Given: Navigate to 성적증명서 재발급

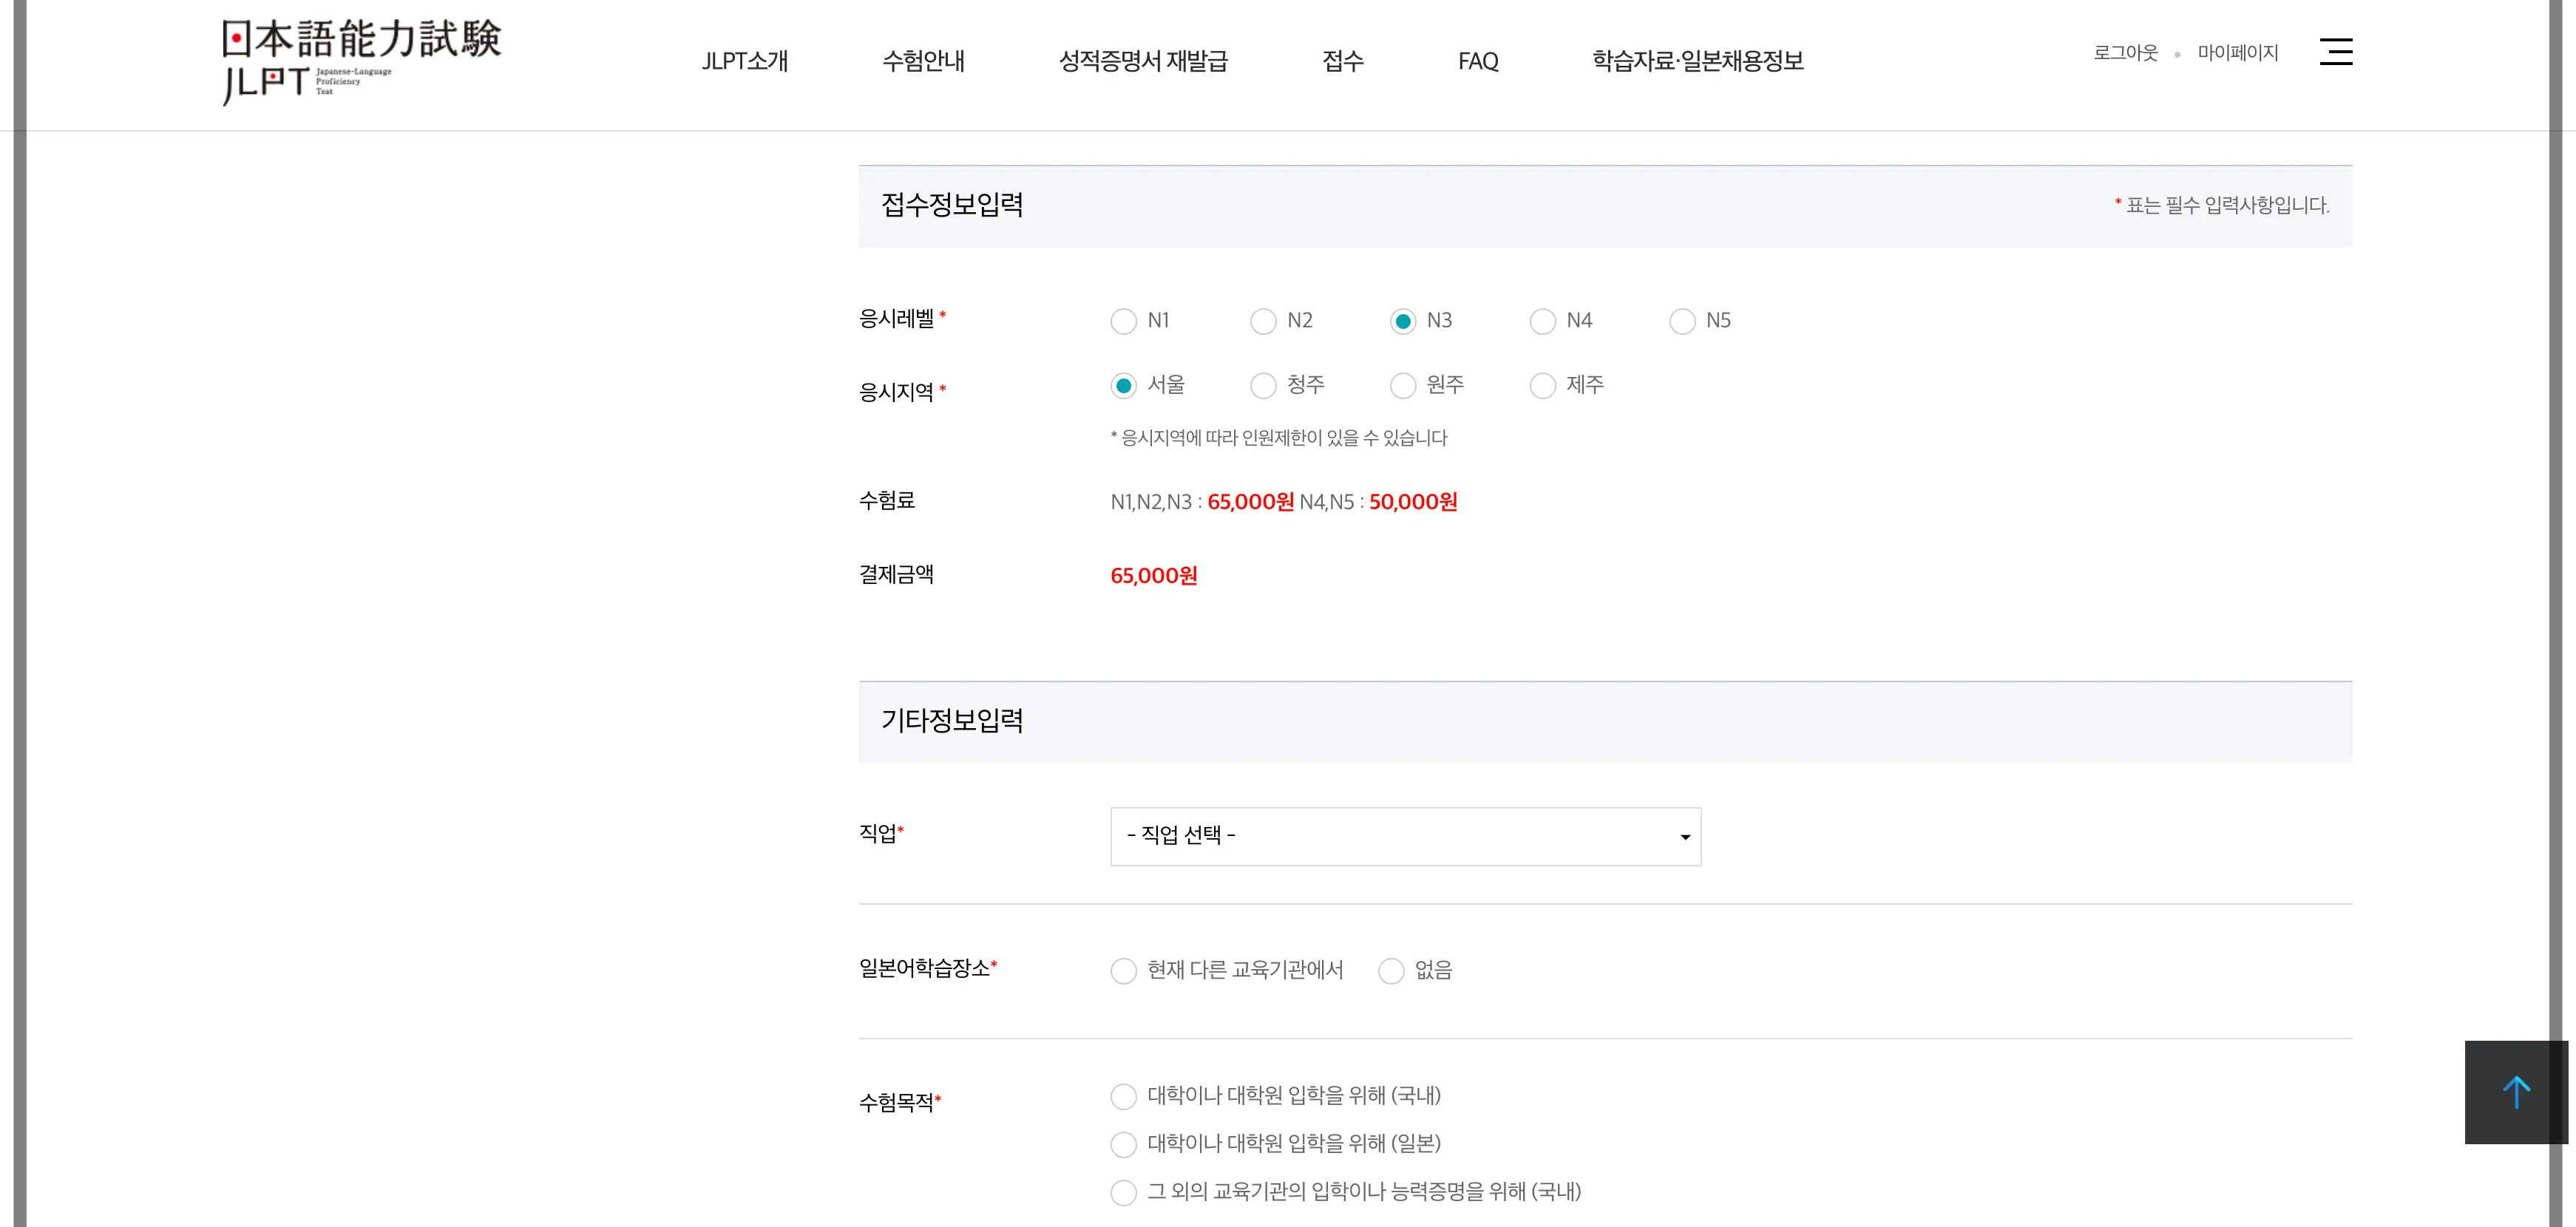Looking at the screenshot, I should (x=1143, y=61).
